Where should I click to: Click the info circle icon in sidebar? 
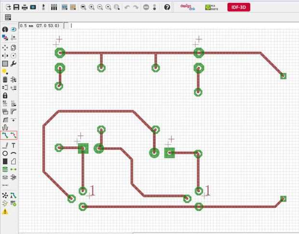tap(5, 29)
